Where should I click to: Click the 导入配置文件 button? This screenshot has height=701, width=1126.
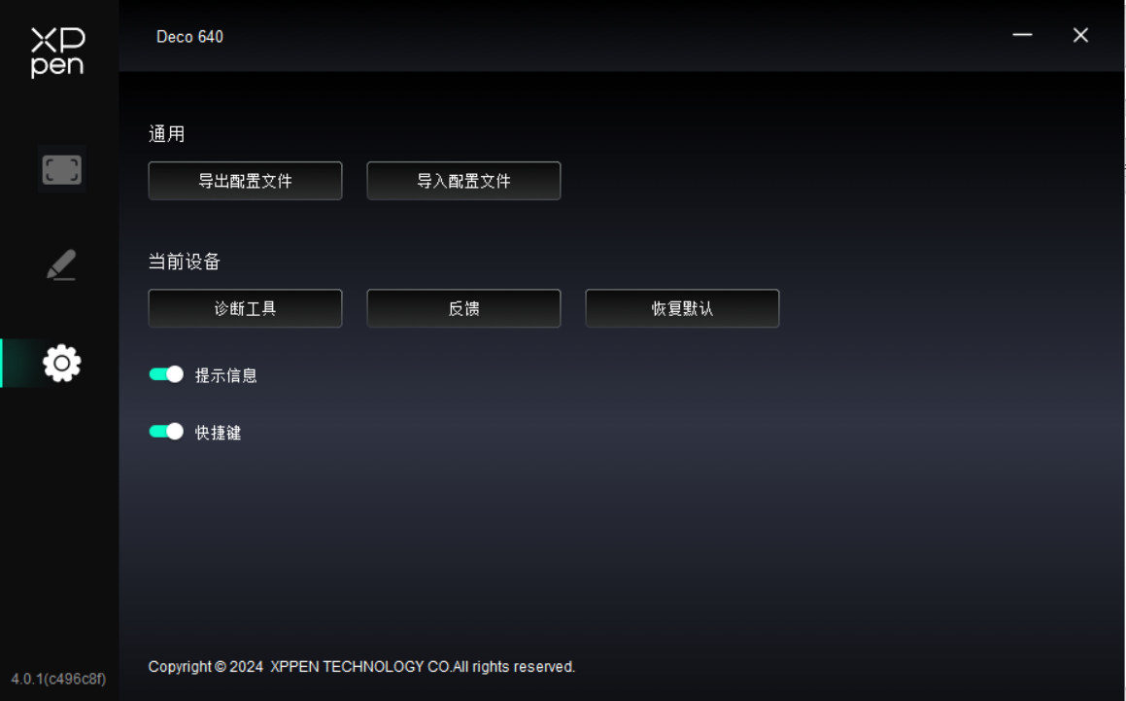(463, 181)
